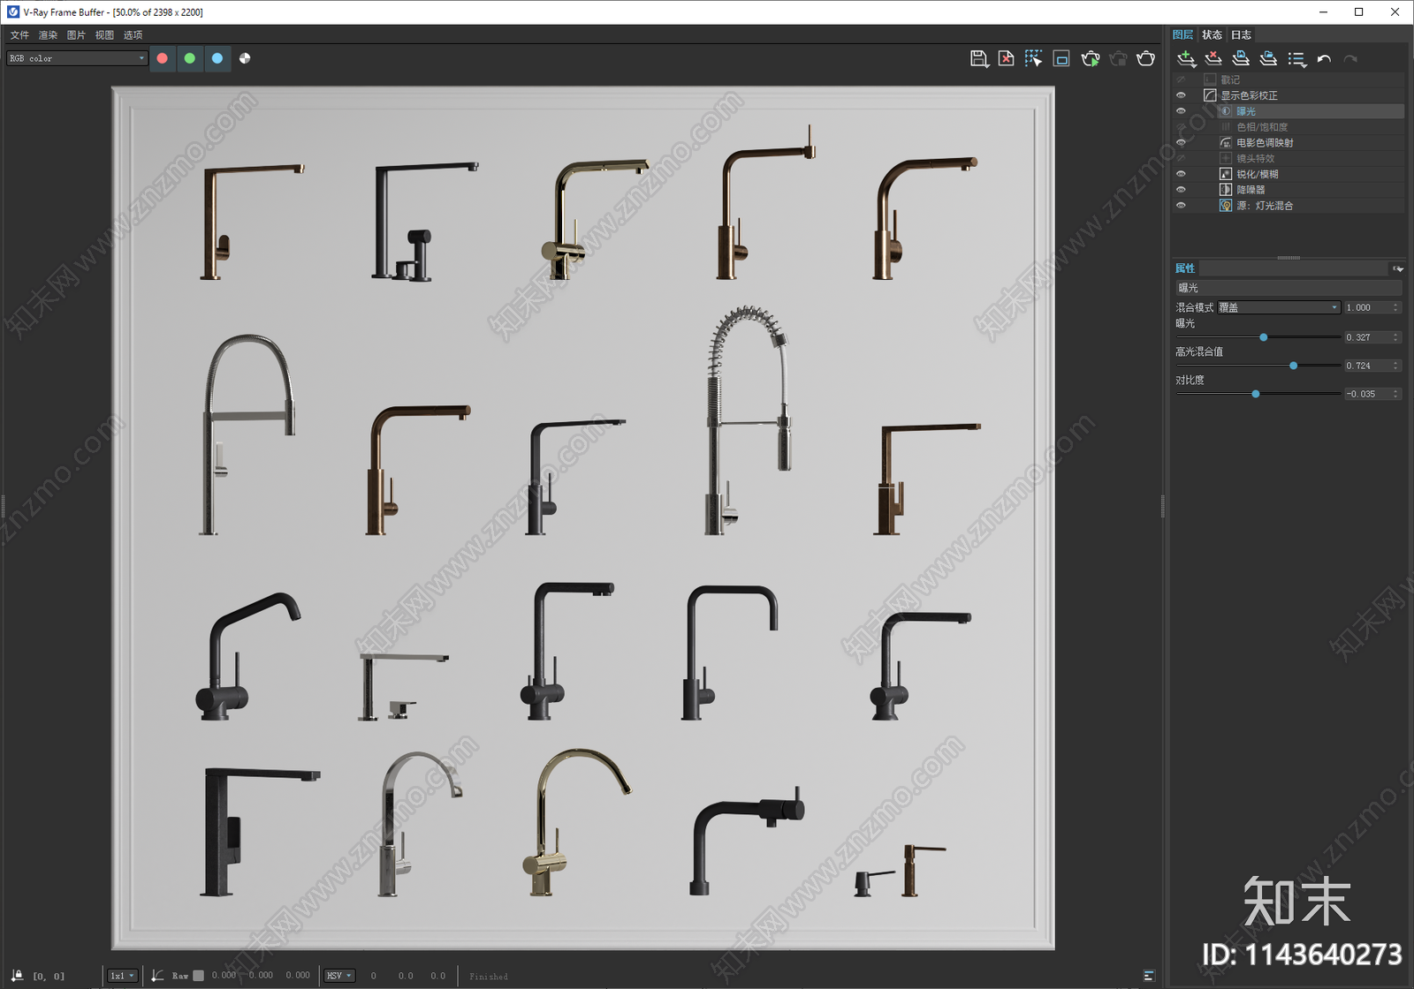Toggle the bottom-right panel layout icon

pos(1149,976)
